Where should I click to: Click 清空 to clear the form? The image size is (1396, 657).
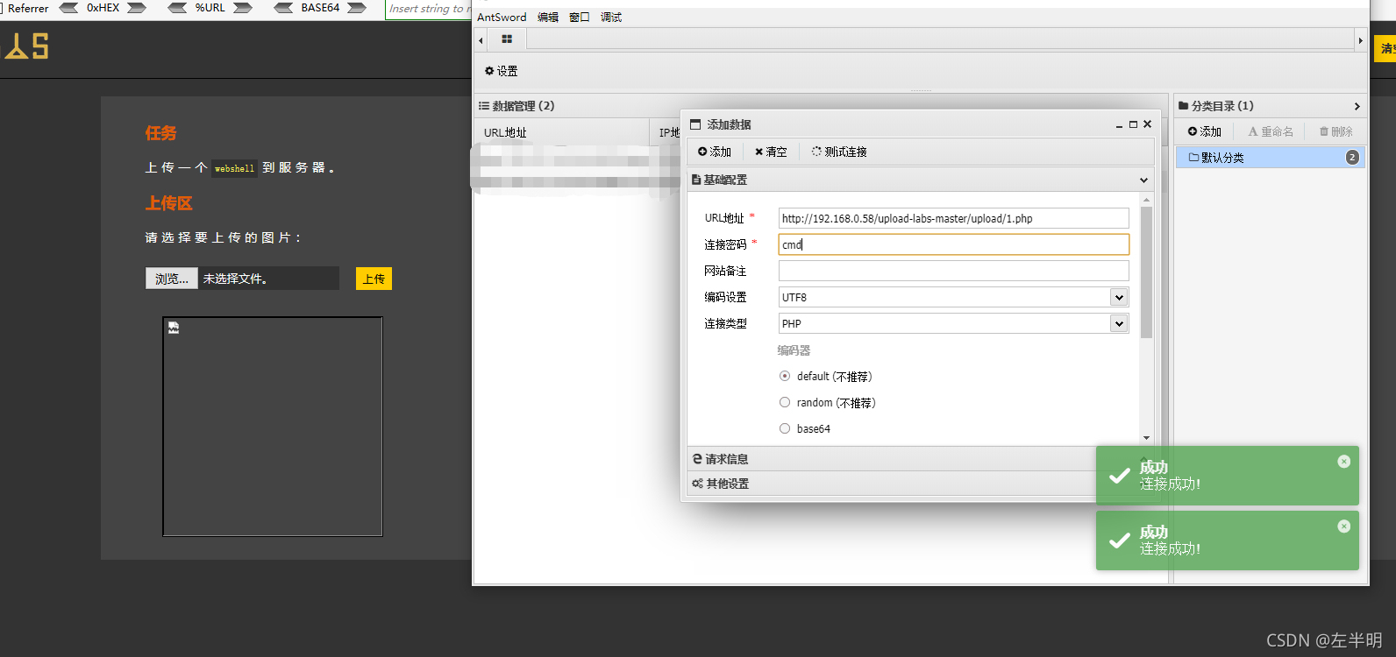pos(771,152)
